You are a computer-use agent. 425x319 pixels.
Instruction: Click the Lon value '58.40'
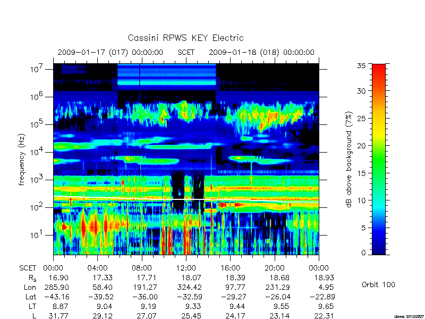pos(103,287)
